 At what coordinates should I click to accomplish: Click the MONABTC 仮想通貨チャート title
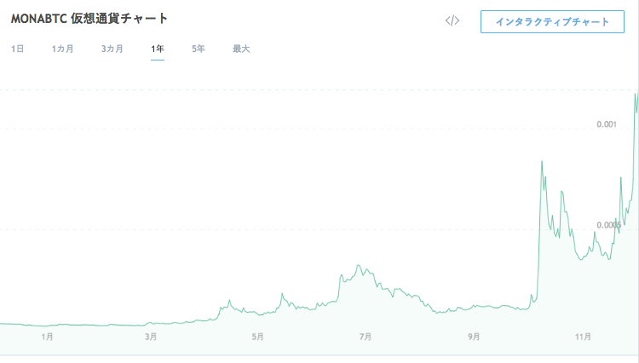coord(89,18)
